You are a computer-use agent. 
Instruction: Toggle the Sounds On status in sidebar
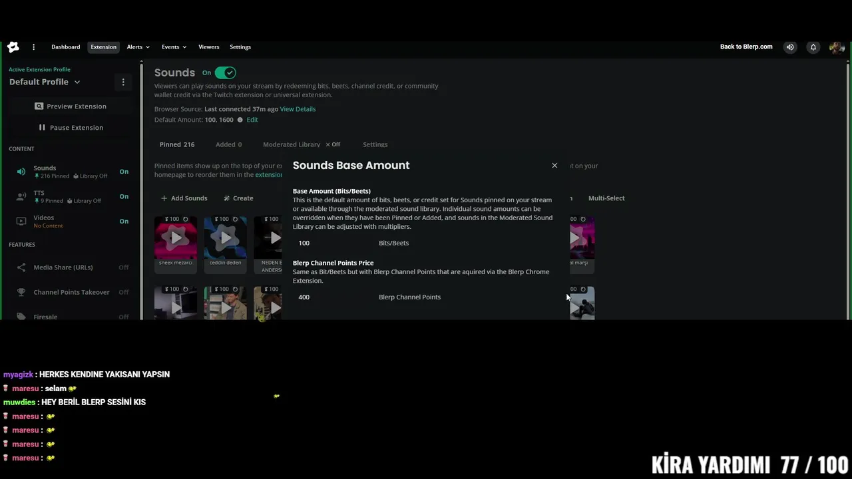tap(124, 172)
